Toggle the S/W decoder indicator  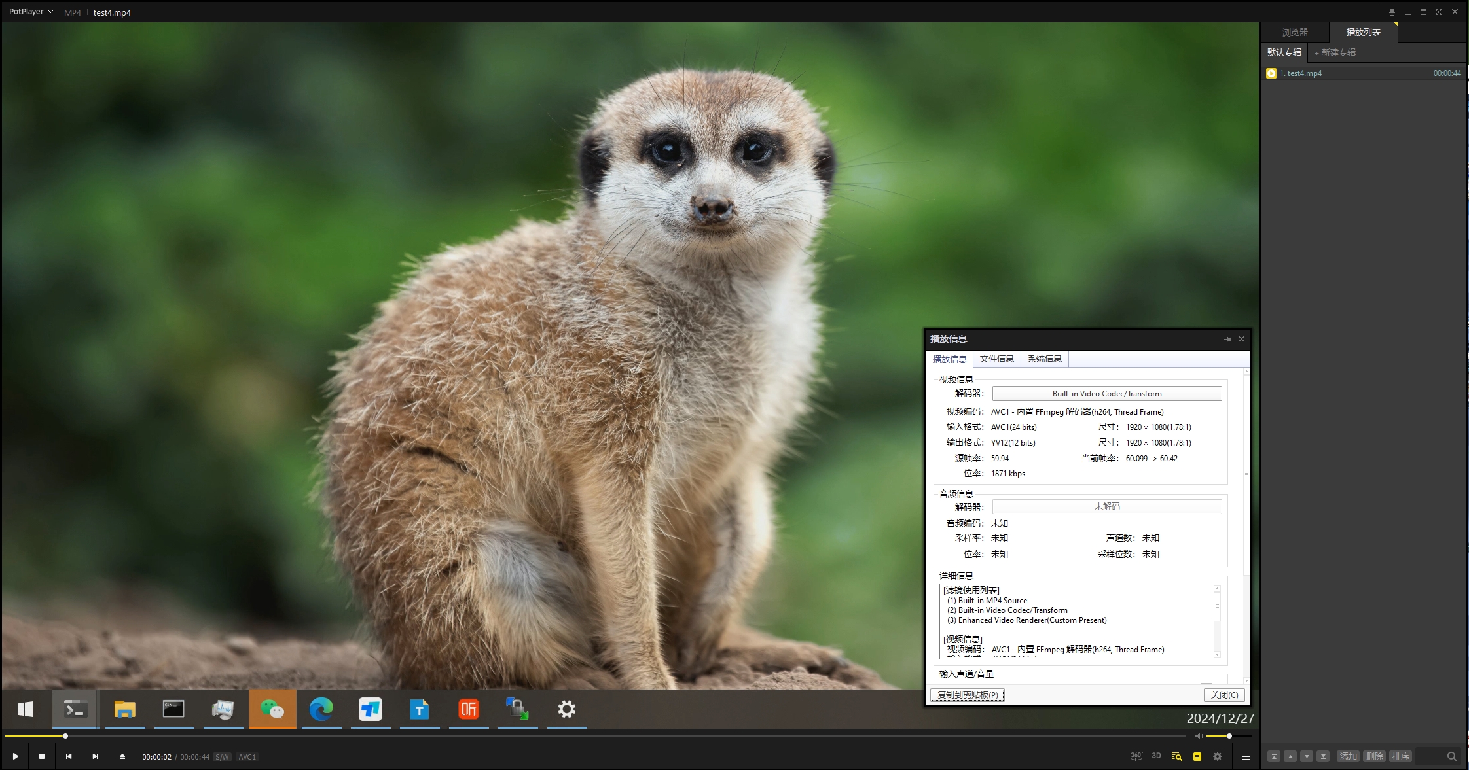pyautogui.click(x=223, y=757)
